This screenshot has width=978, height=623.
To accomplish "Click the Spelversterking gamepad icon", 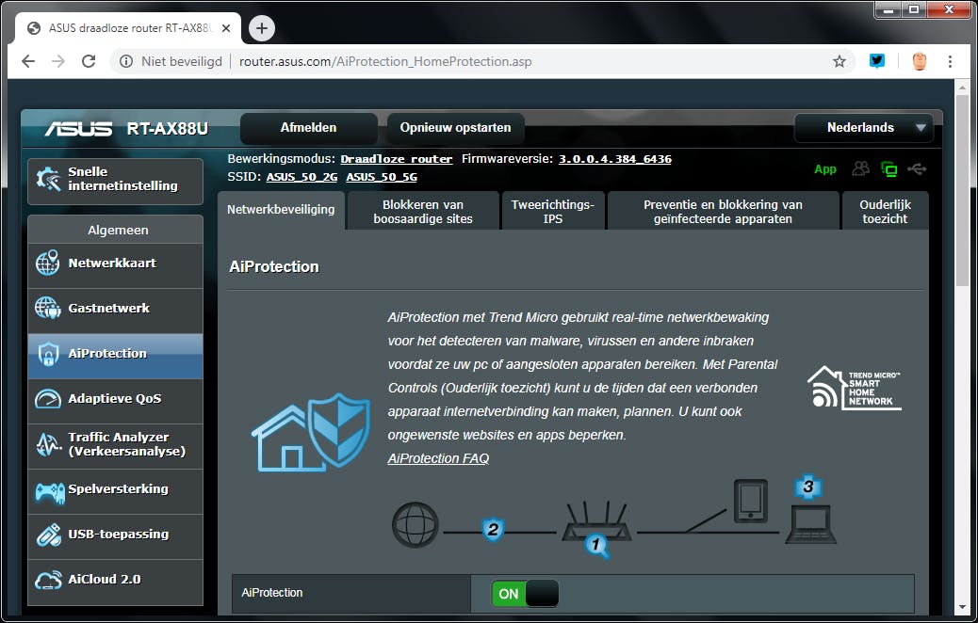I will tap(49, 492).
